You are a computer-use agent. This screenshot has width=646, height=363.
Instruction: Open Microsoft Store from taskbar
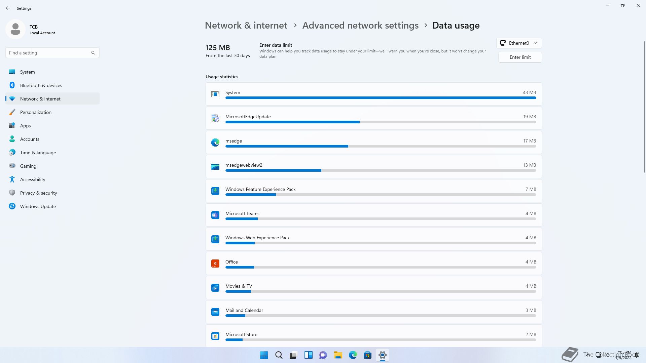tap(368, 355)
